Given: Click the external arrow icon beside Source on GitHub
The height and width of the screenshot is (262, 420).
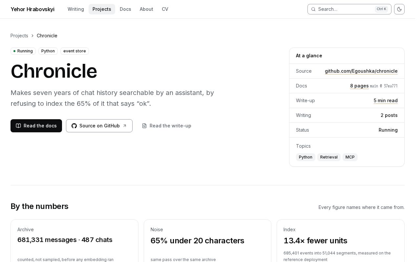Looking at the screenshot, I should [x=125, y=126].
